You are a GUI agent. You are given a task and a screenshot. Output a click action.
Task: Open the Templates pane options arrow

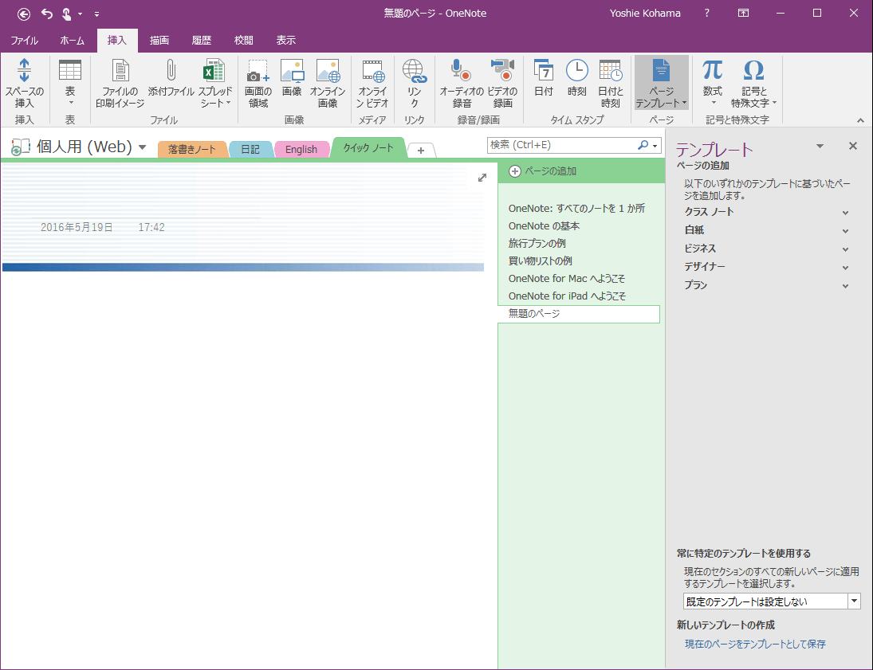point(820,146)
